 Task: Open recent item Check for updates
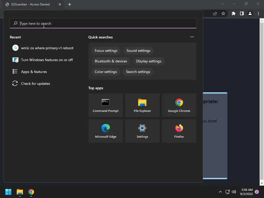coord(43,84)
